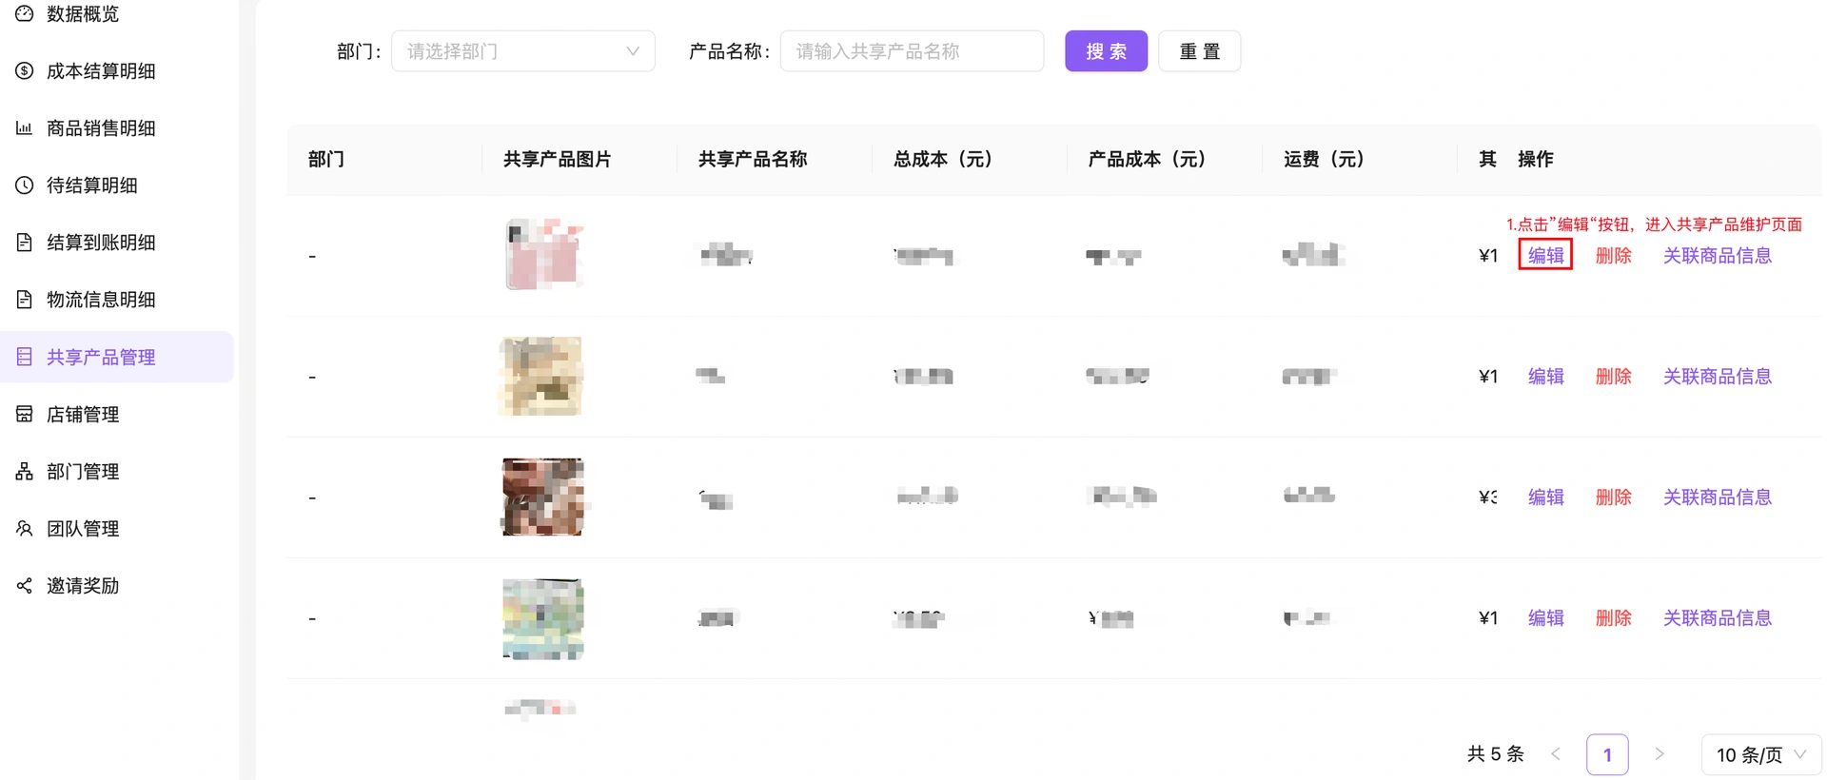Click the 团队管理 people icon
Screen dimensions: 1827x780
coord(25,528)
